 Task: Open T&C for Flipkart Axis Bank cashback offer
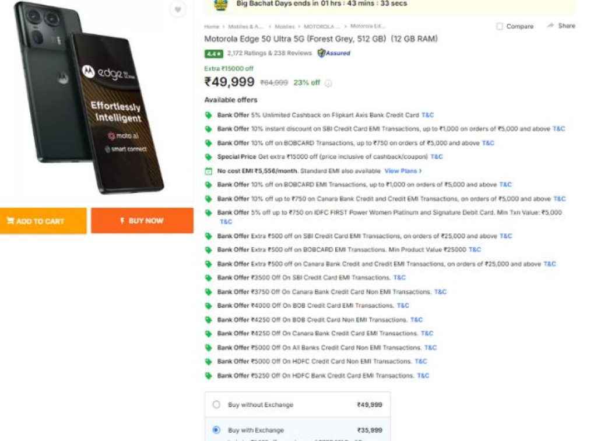point(427,115)
